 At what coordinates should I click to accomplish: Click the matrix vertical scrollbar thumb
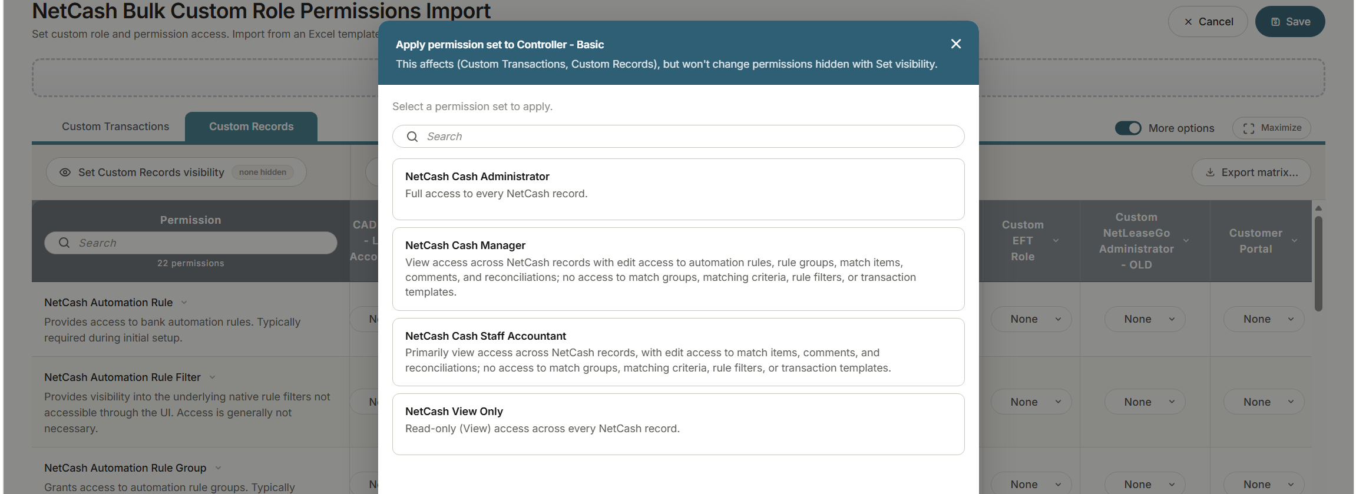pyautogui.click(x=1319, y=263)
